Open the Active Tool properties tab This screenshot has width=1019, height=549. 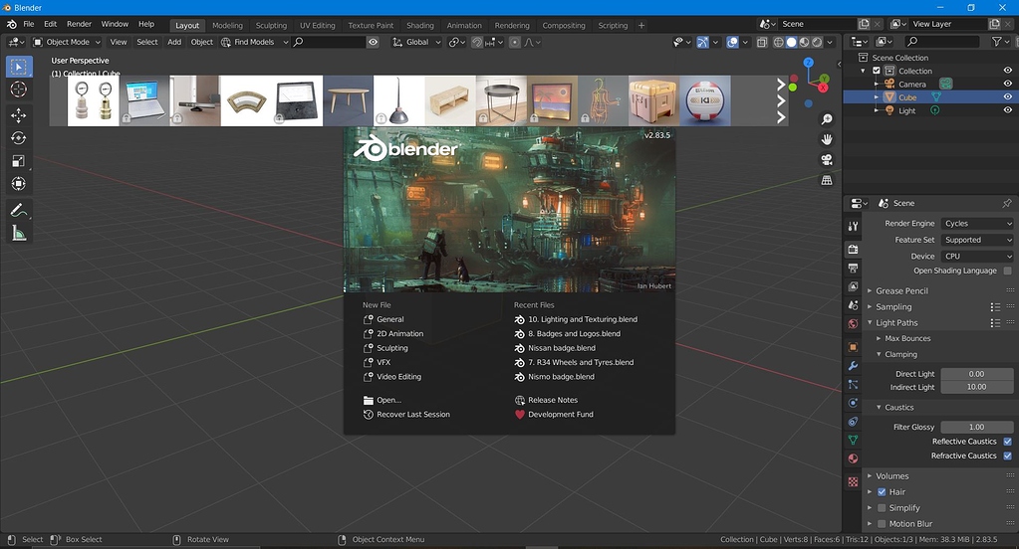[x=853, y=227]
